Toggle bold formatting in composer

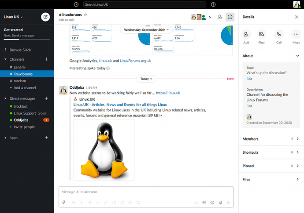74,202
